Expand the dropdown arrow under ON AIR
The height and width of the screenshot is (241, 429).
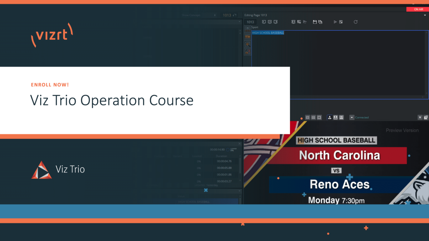pos(426,15)
